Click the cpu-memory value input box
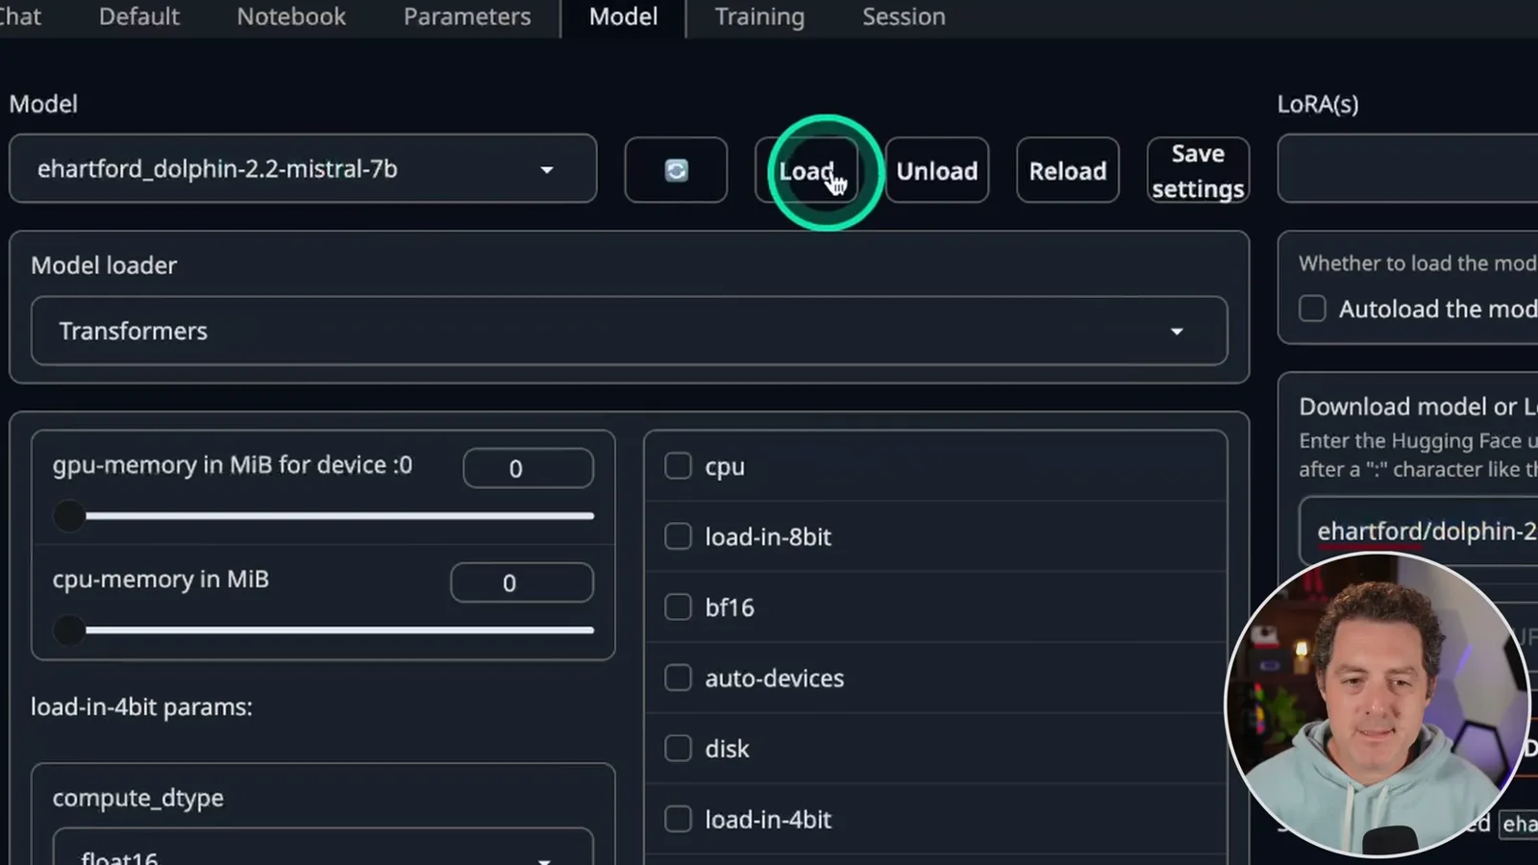Image resolution: width=1538 pixels, height=865 pixels. pos(522,582)
